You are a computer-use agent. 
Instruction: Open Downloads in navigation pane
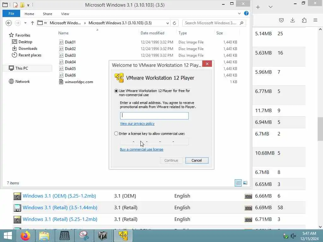click(25, 48)
